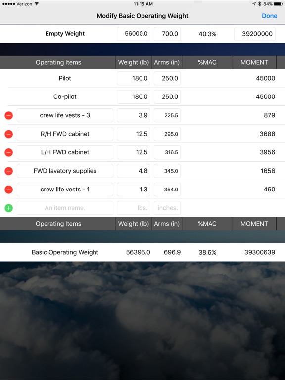Select the 38.6% MAC result
Screen dimensions: 285x380
(207, 252)
